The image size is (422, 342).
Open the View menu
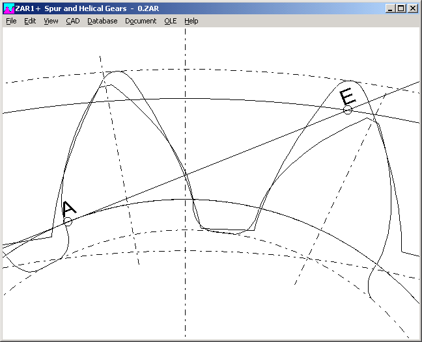click(51, 21)
